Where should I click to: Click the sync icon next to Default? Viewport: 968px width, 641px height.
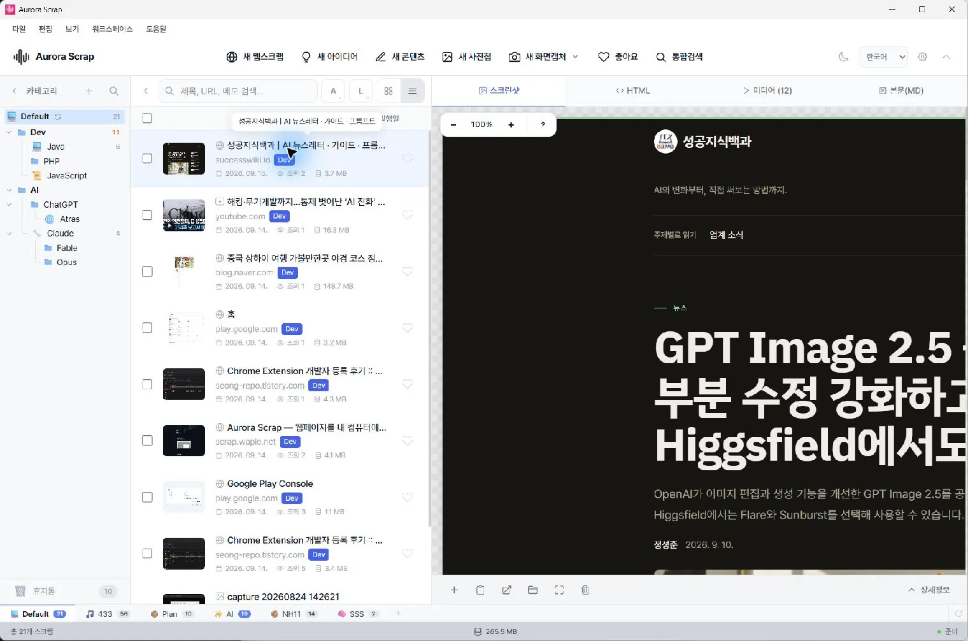(58, 117)
